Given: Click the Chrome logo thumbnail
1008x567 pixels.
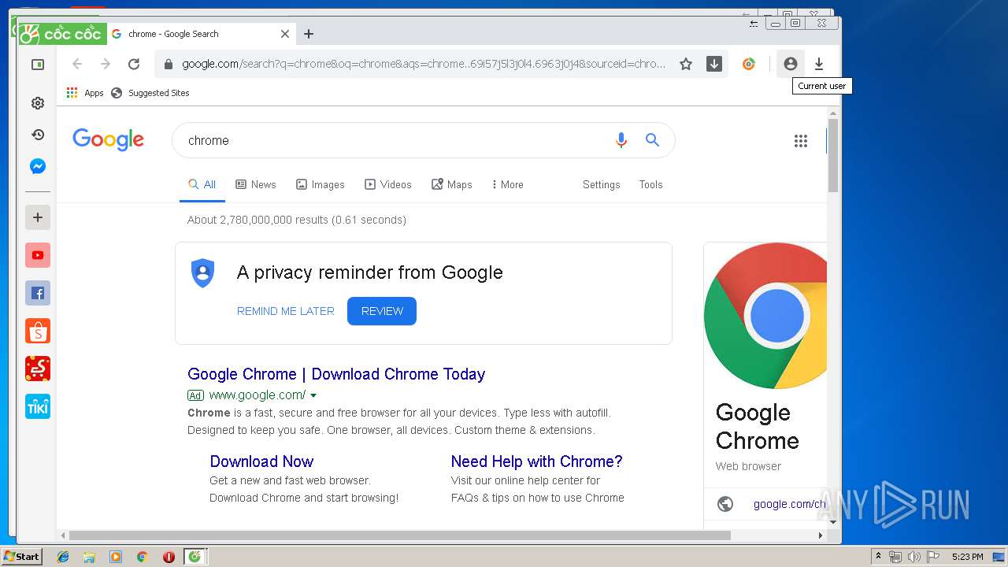Looking at the screenshot, I should point(765,316).
